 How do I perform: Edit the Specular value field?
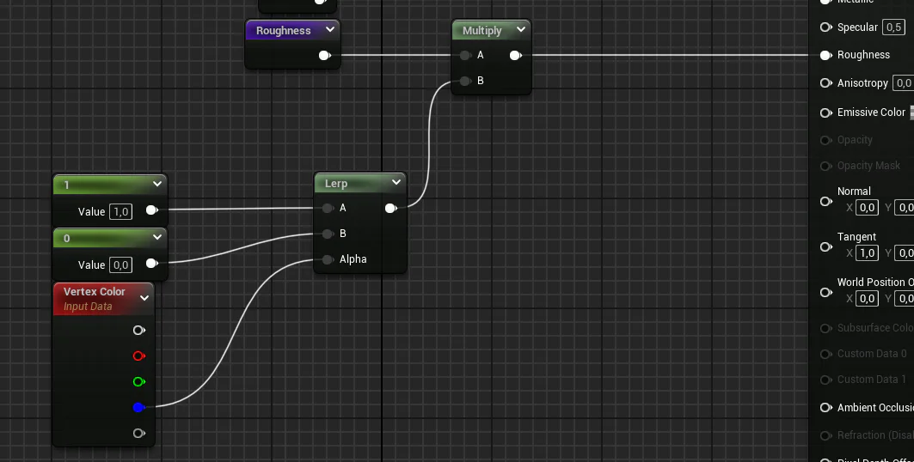coord(893,27)
